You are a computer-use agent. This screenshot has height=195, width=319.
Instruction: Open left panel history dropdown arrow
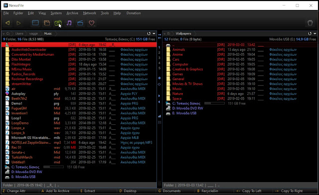tap(154, 33)
